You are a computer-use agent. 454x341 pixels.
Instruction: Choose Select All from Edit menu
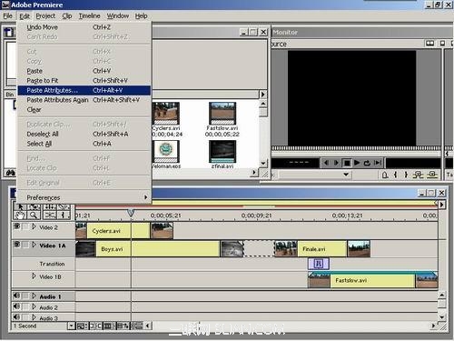(84, 144)
